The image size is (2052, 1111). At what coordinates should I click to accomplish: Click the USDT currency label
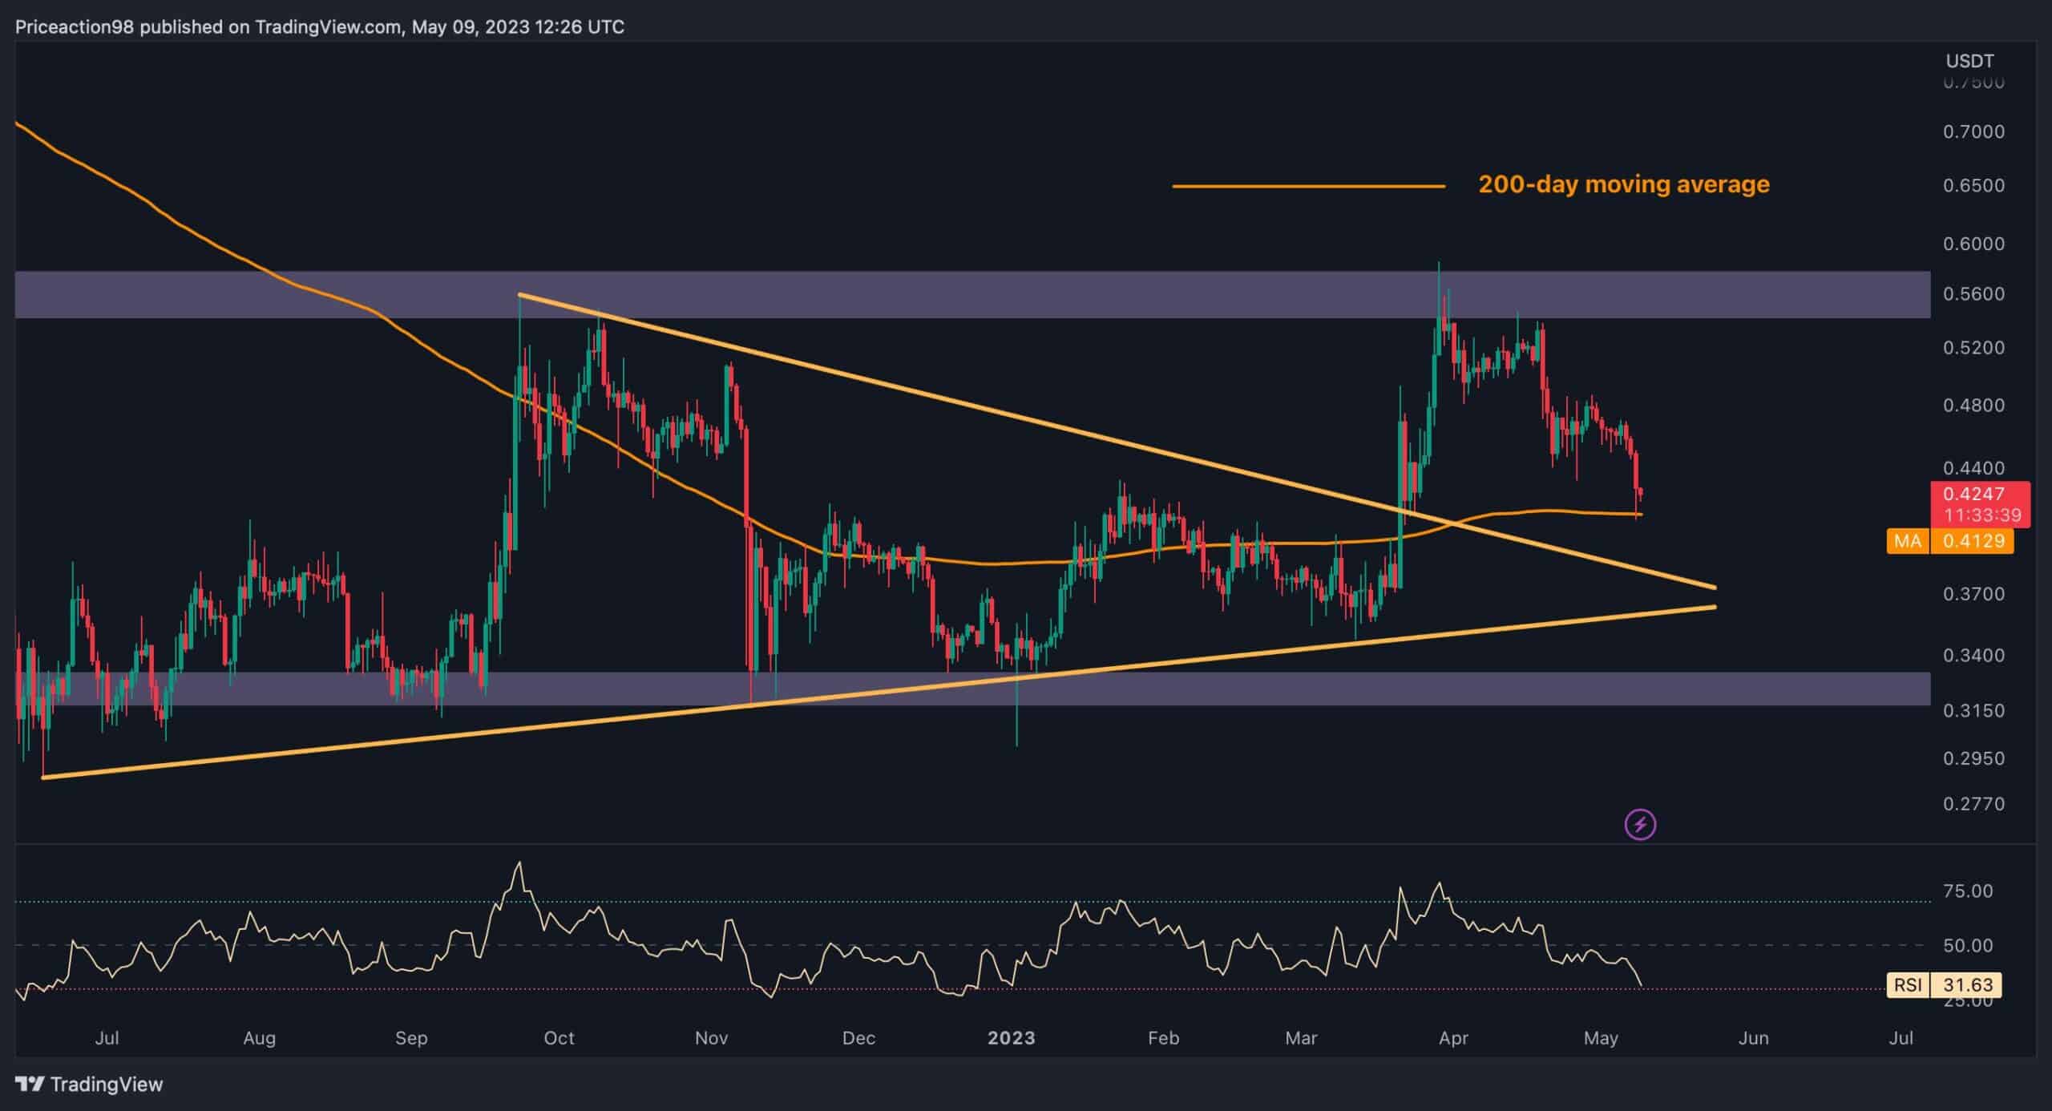[x=1969, y=61]
